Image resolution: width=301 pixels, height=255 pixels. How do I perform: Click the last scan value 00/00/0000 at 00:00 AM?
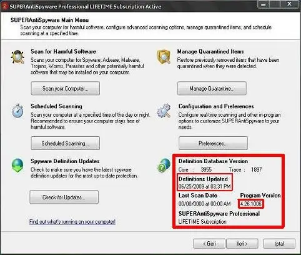204,204
